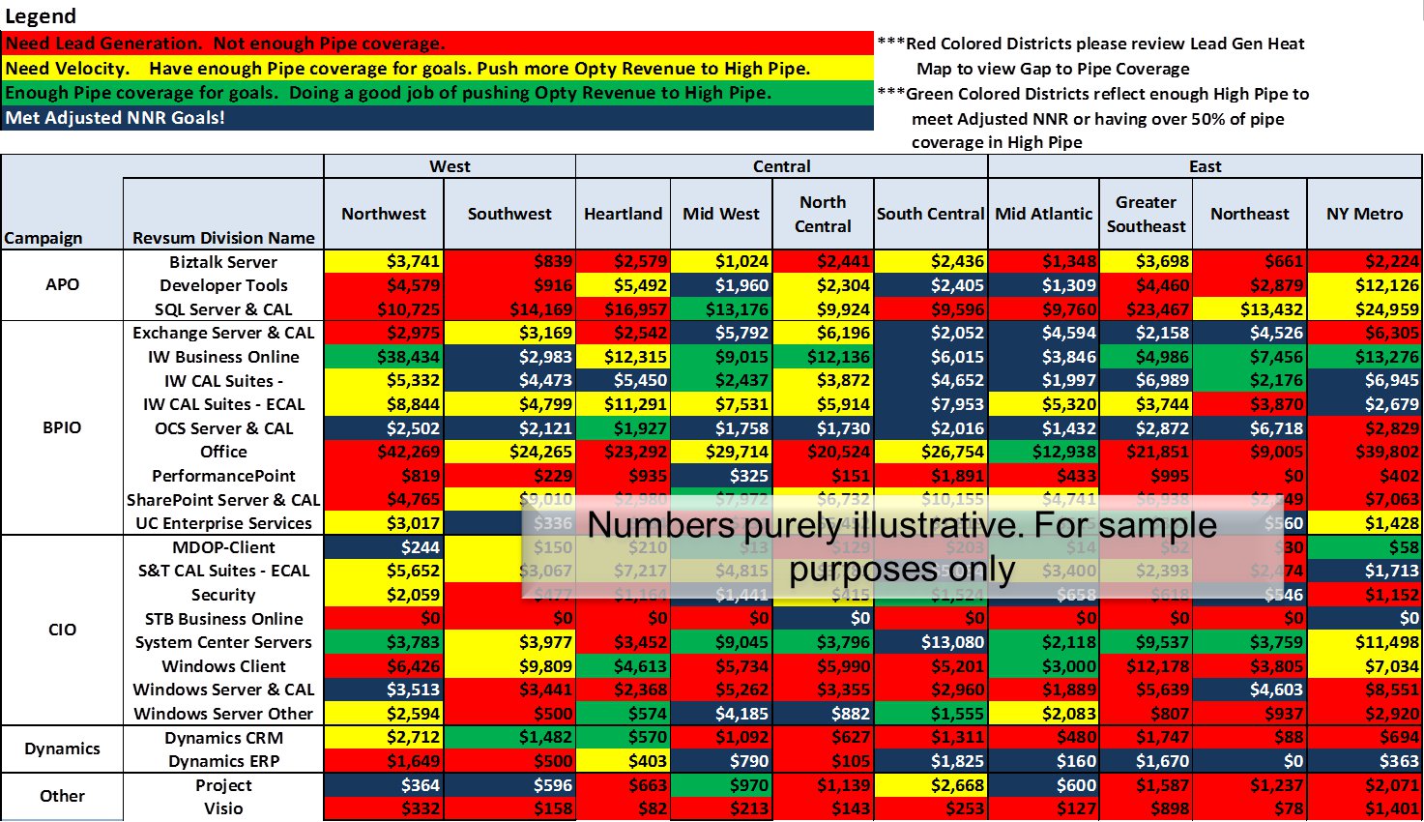Click the 'Developer Tools' row label
Image resolution: width=1424 pixels, height=822 pixels.
(x=223, y=285)
